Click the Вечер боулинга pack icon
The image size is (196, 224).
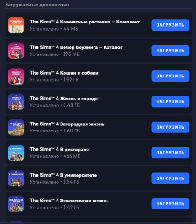16,51
